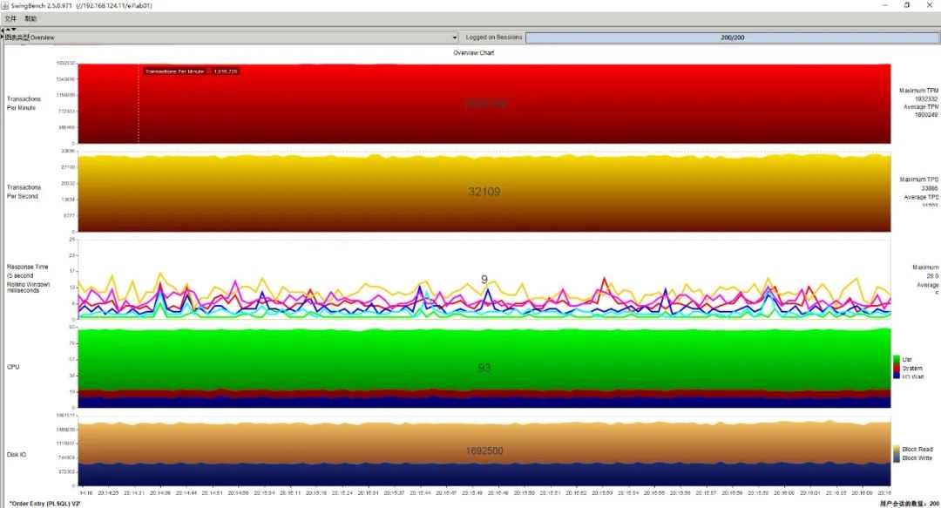Click the Overview Chart title

click(474, 52)
